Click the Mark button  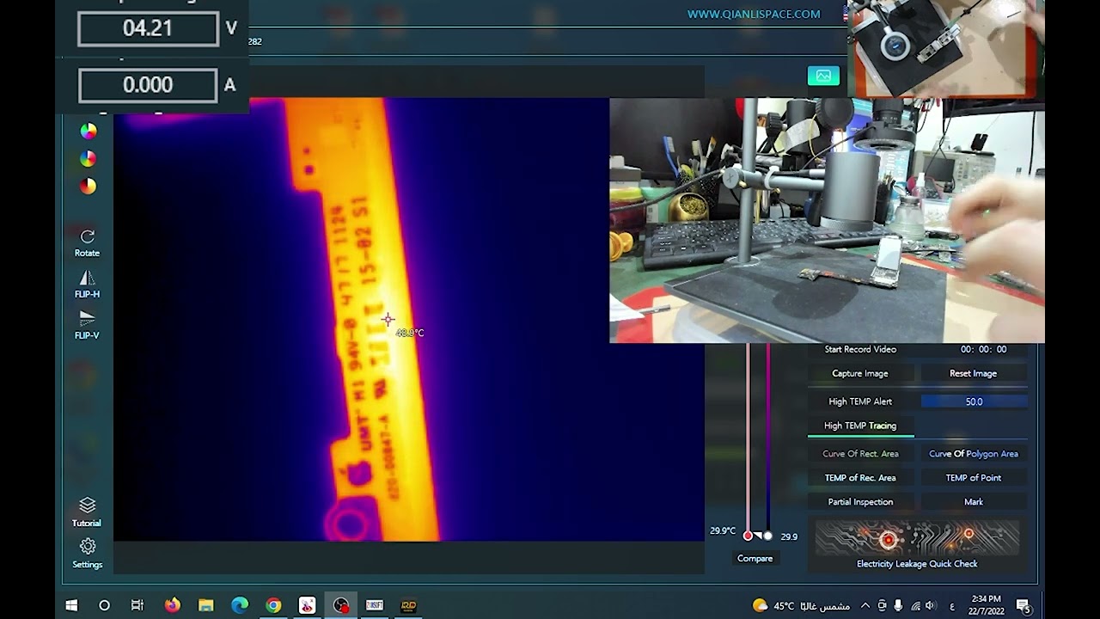point(974,502)
